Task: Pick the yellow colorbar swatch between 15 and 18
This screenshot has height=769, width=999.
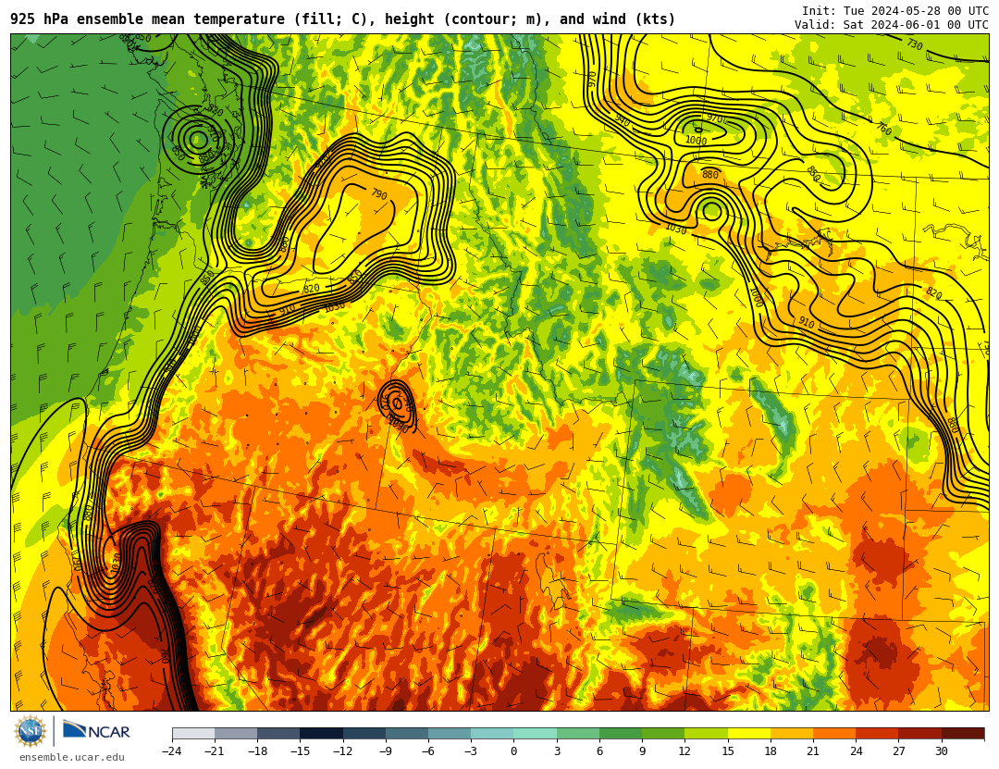Action: click(x=748, y=733)
